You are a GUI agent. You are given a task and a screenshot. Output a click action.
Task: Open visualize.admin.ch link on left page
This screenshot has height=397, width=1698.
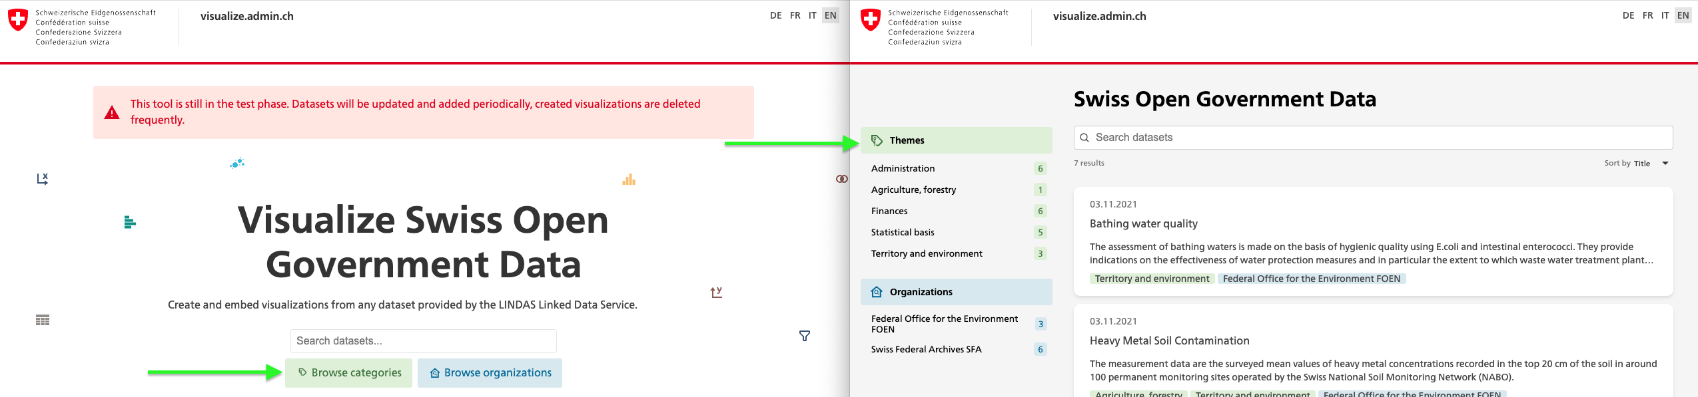(x=247, y=16)
